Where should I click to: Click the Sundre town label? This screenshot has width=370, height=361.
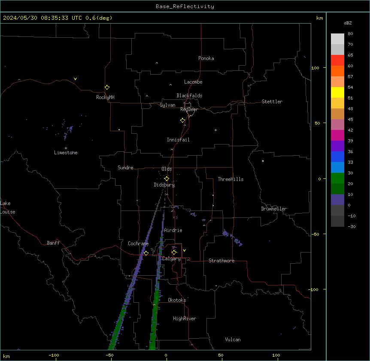(x=125, y=168)
